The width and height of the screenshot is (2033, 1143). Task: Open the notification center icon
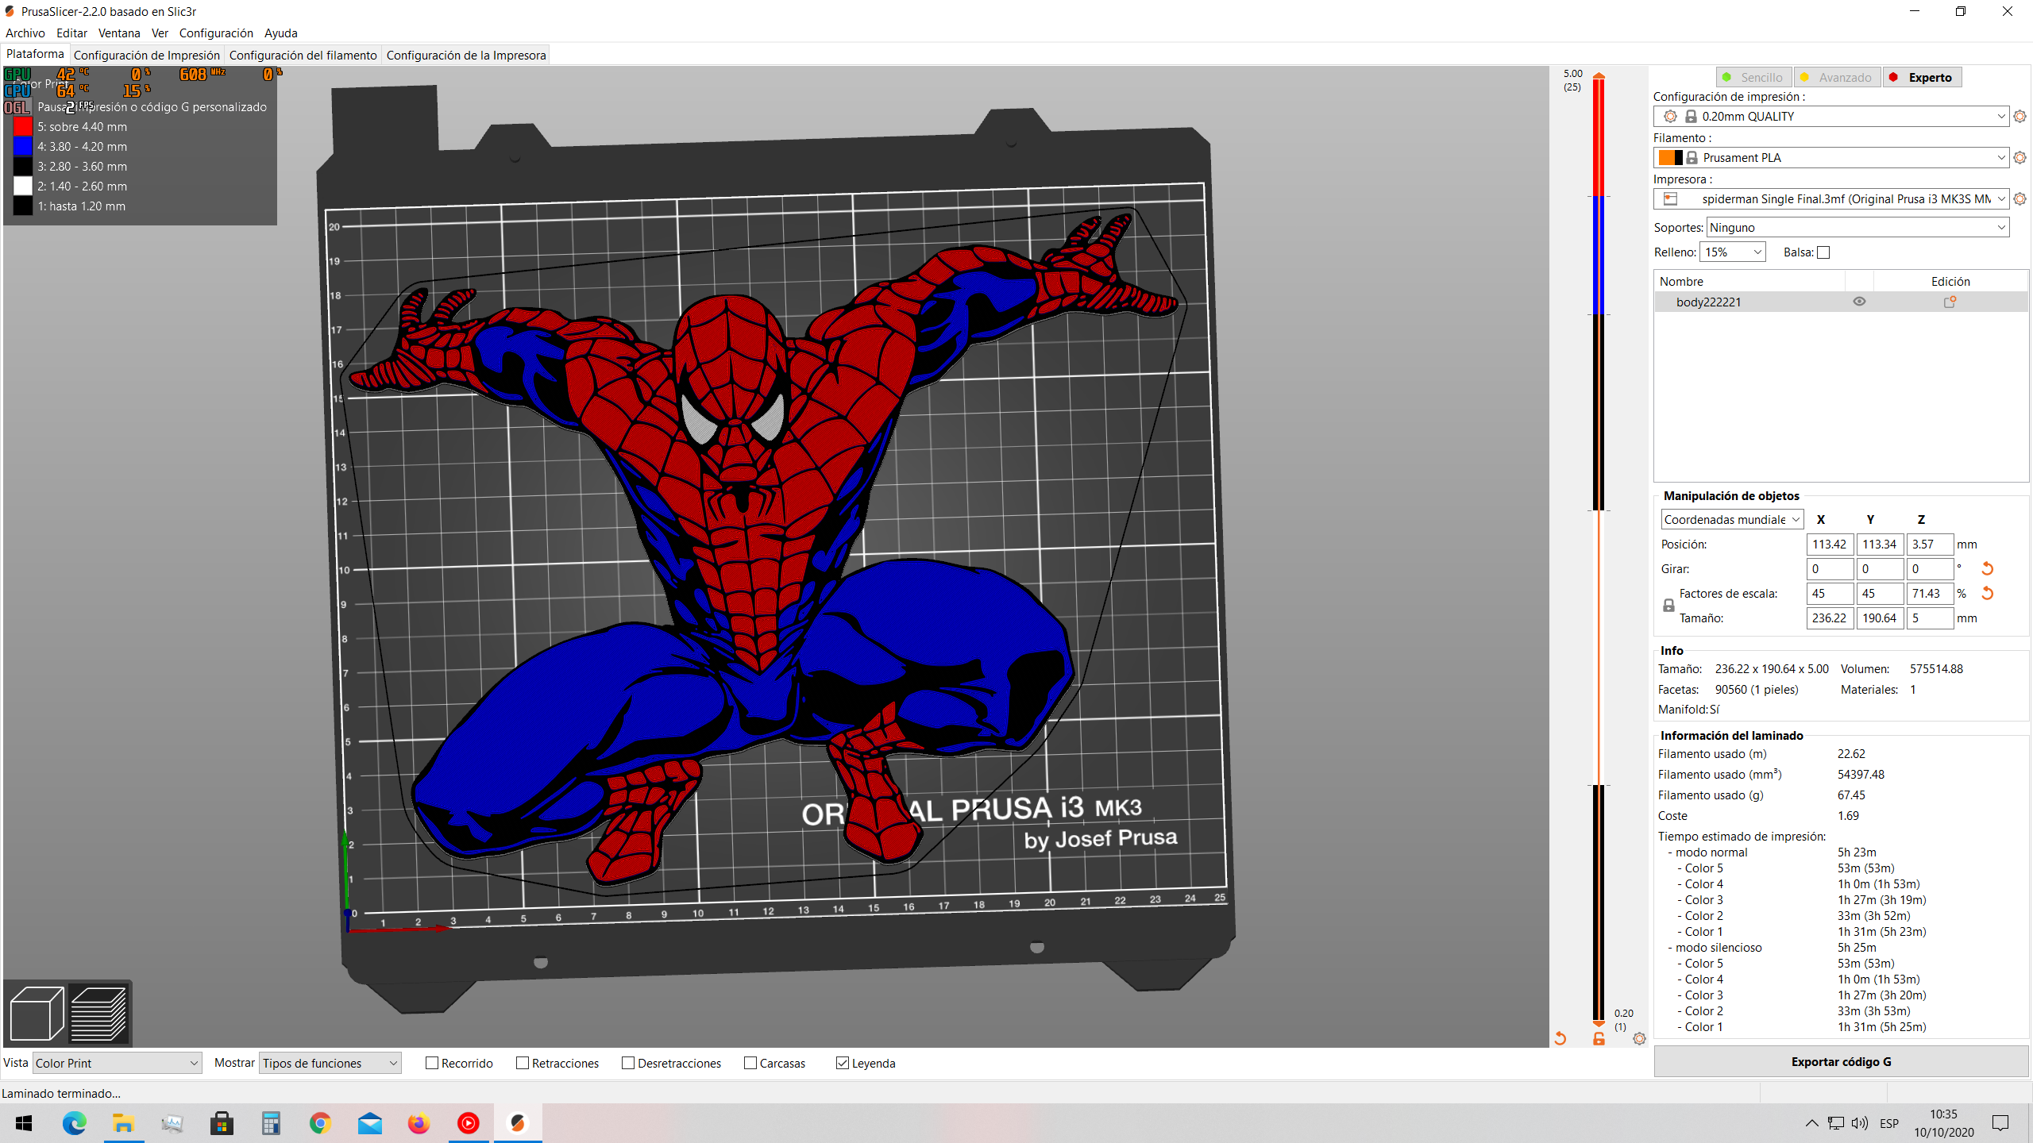2000,1123
